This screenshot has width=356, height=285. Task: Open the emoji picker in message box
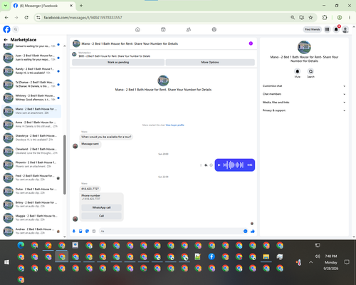[x=246, y=231]
